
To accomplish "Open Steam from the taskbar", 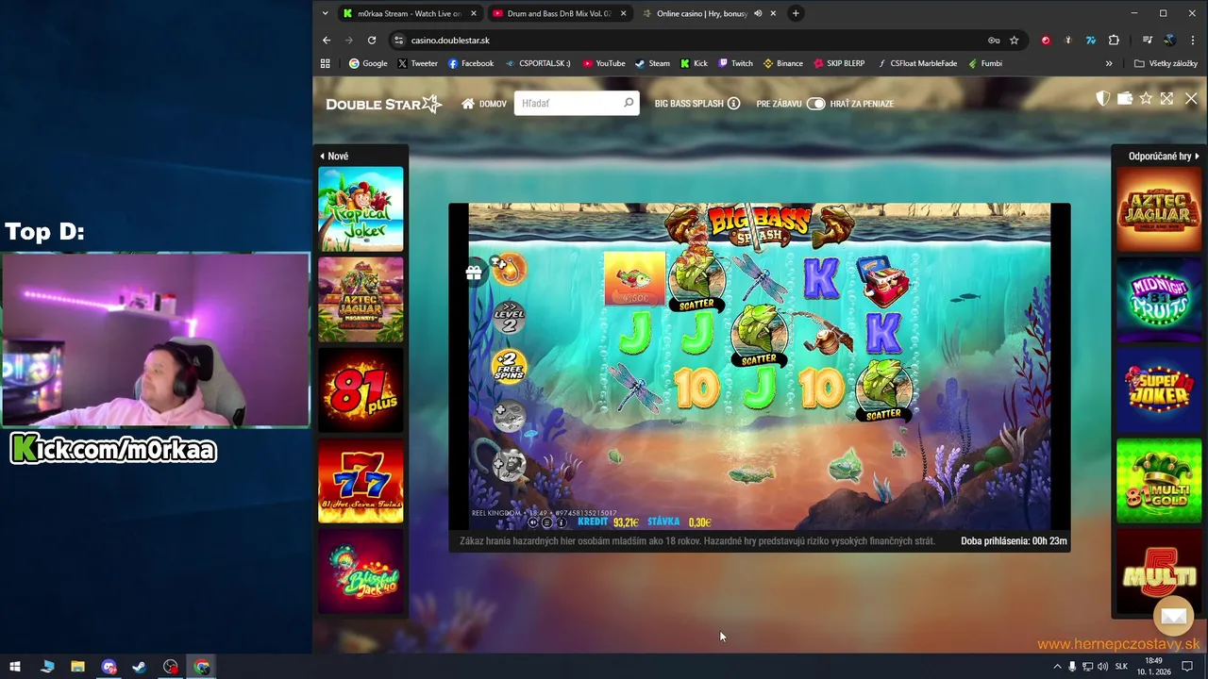I will coord(140,667).
